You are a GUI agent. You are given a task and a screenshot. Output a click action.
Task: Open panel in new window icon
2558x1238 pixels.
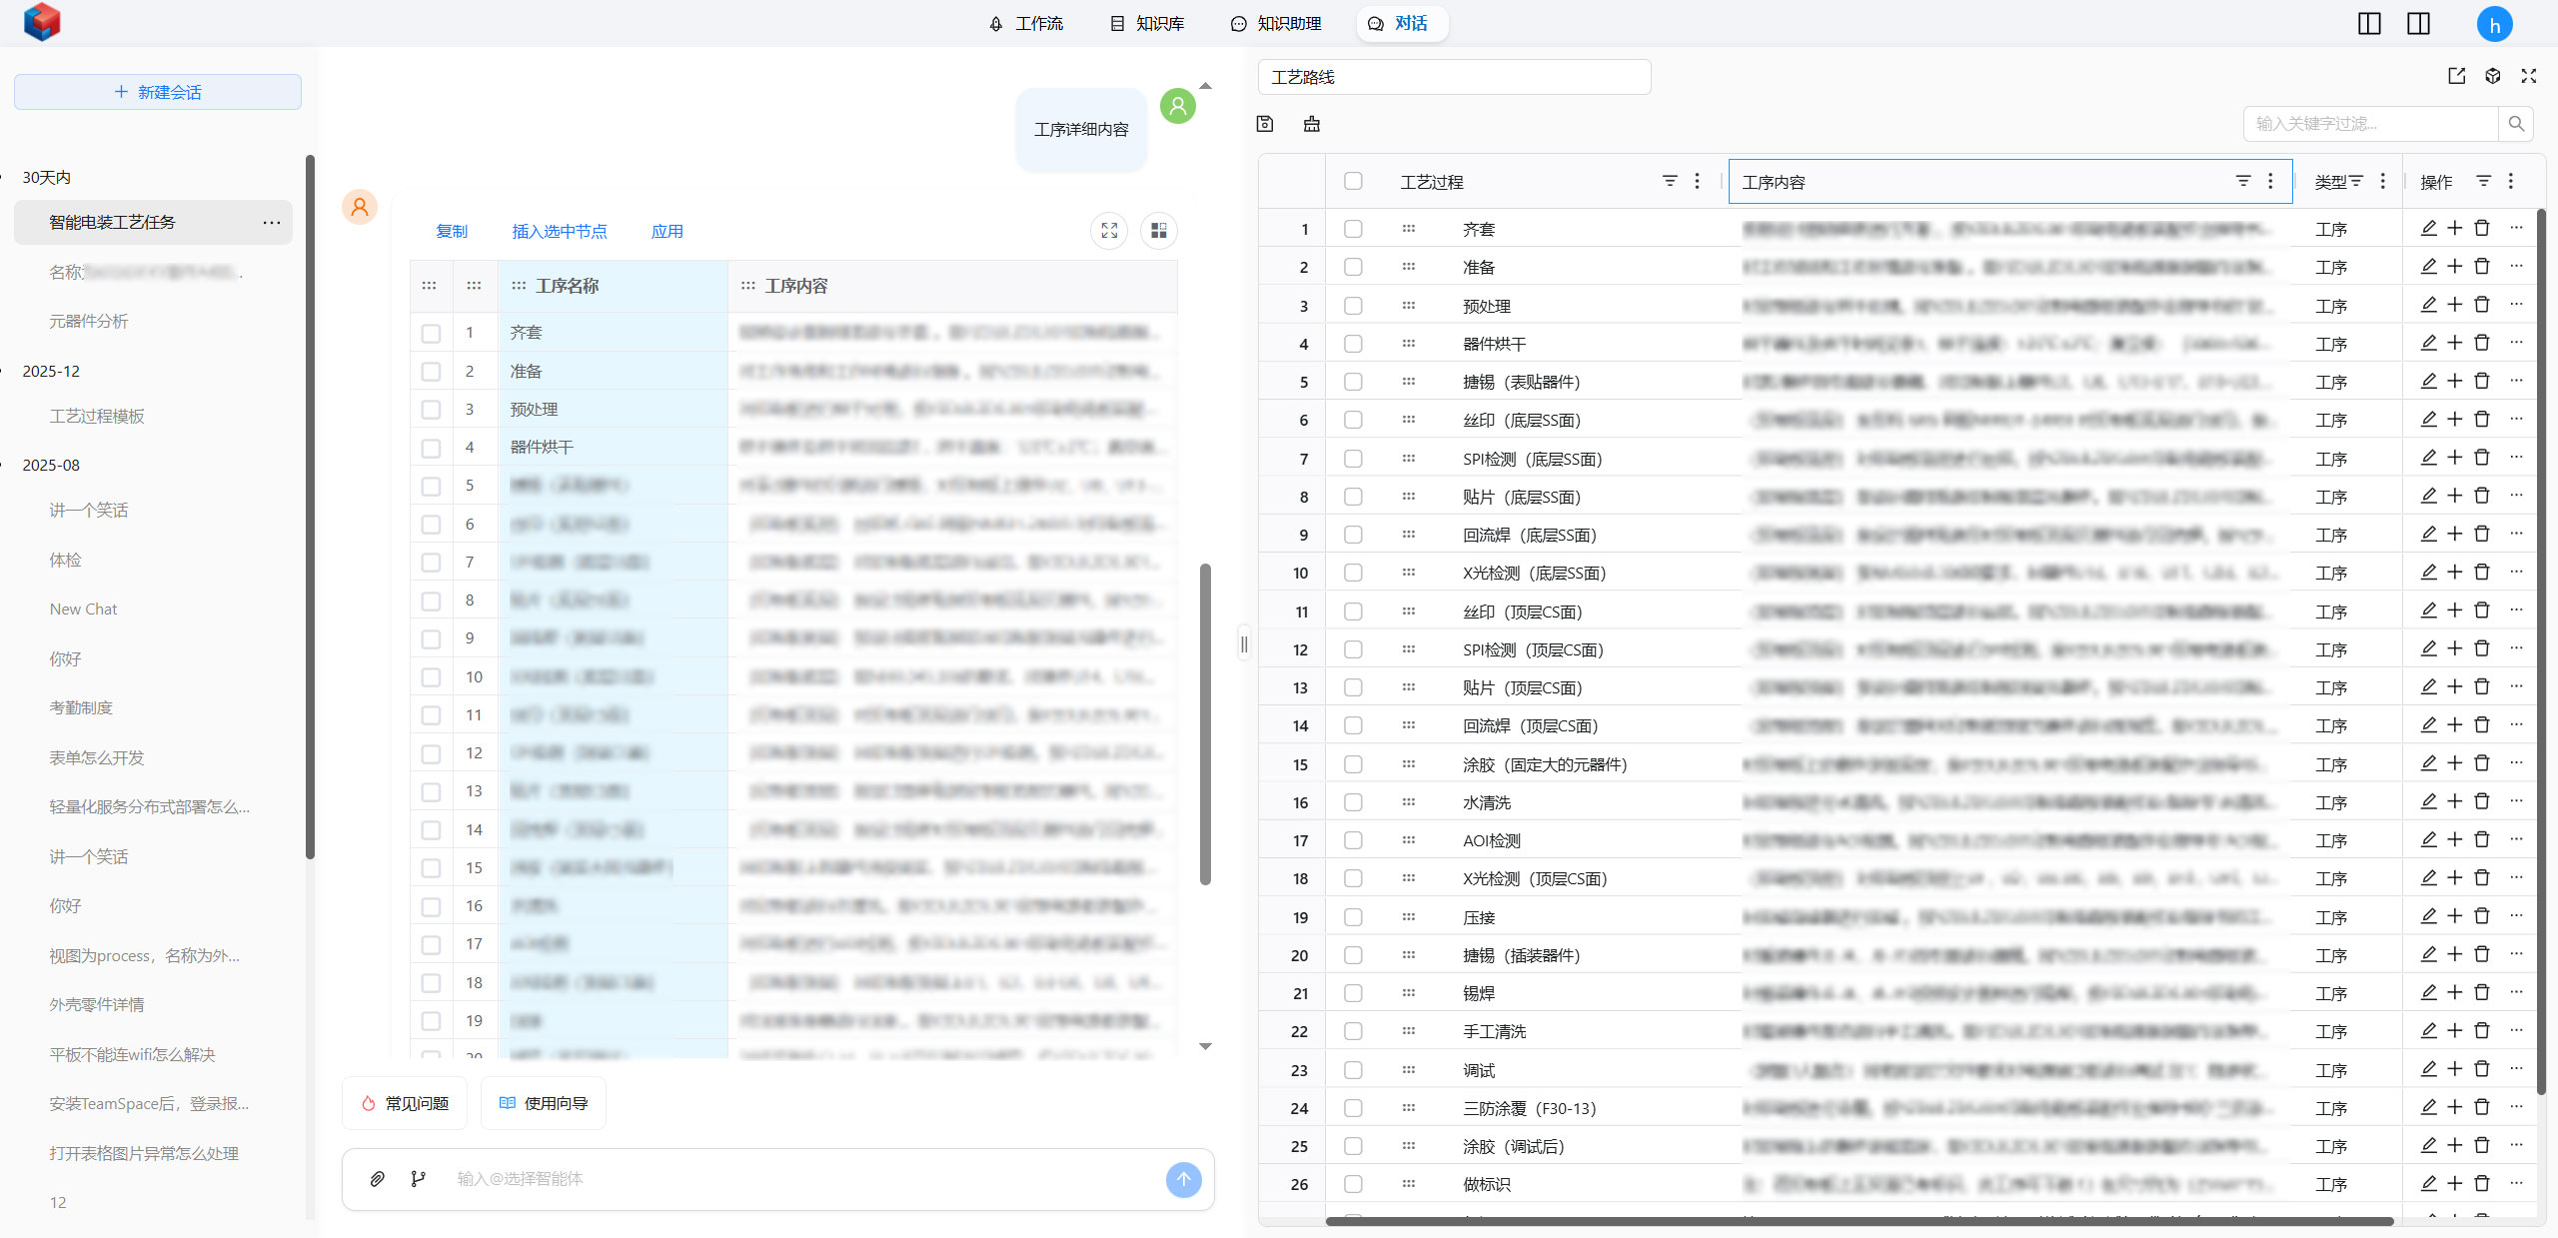(2457, 76)
